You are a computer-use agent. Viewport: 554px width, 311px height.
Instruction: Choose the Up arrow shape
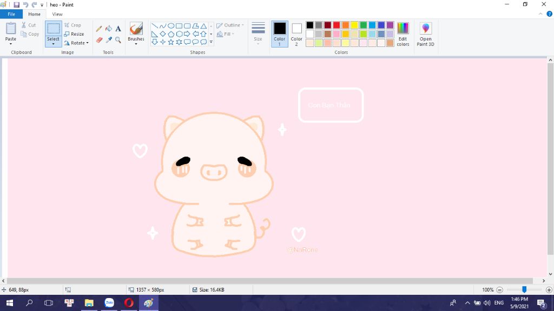click(203, 34)
